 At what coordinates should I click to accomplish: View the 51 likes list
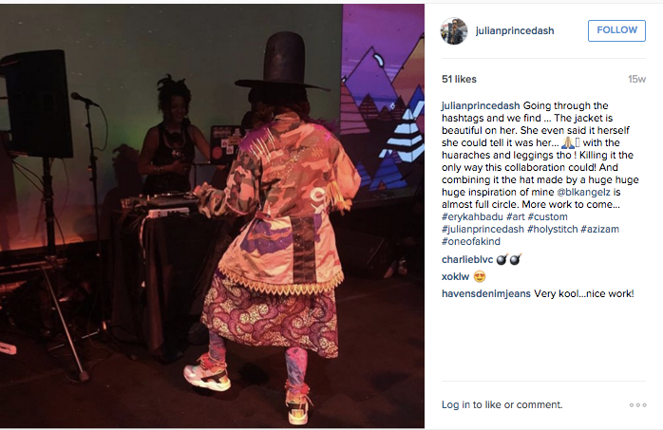pos(459,79)
